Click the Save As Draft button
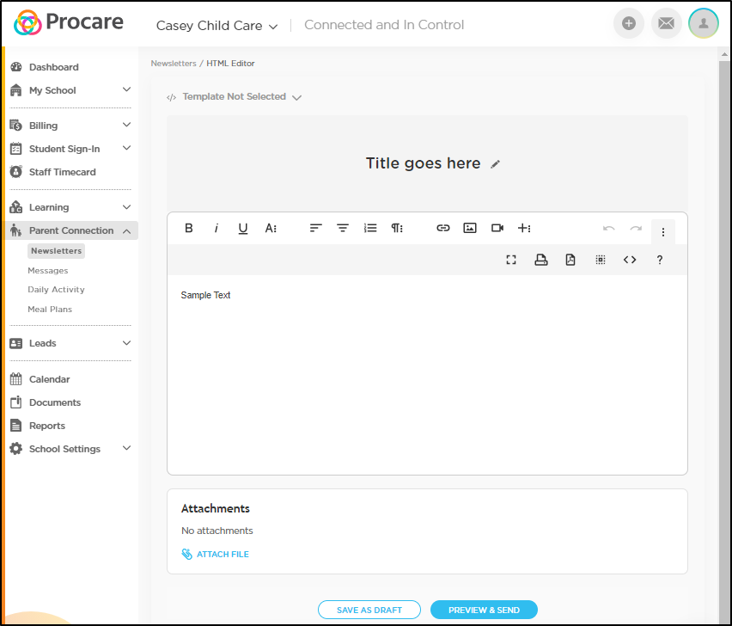Viewport: 732px width, 626px height. pos(369,610)
